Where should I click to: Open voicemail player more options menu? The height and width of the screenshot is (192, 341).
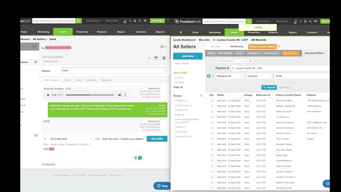pos(125,95)
